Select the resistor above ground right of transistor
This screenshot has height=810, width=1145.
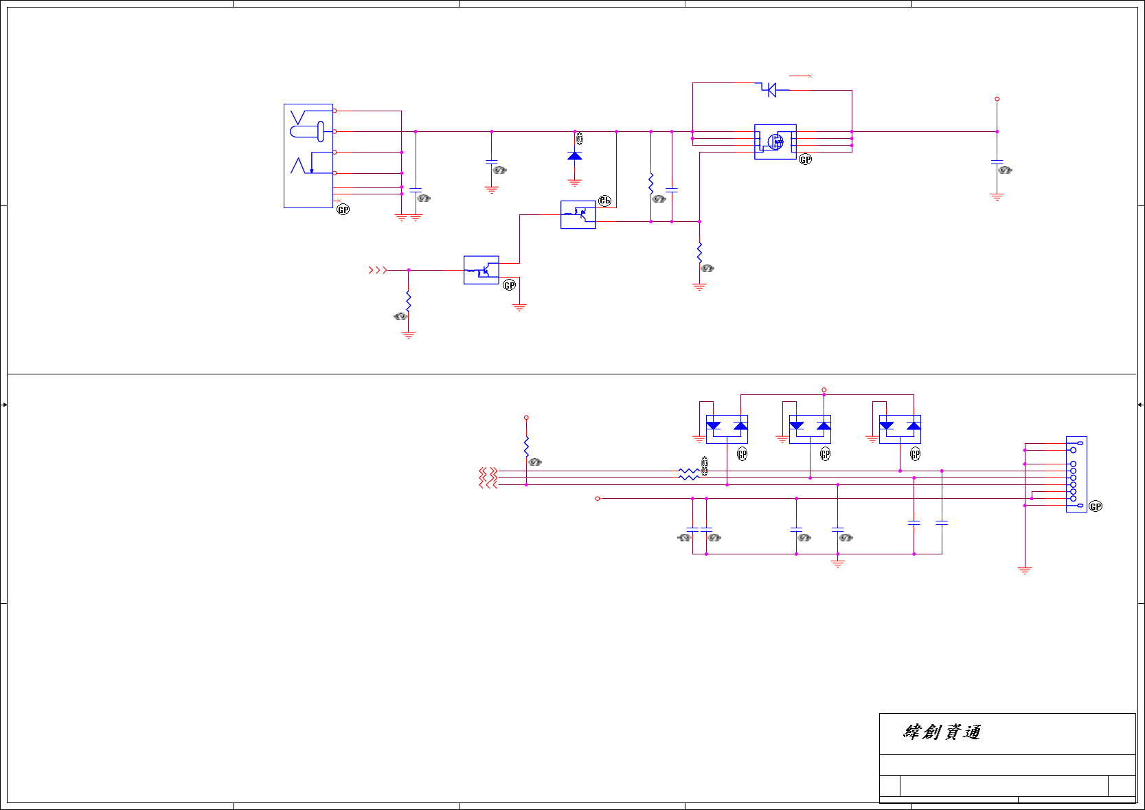pos(700,253)
